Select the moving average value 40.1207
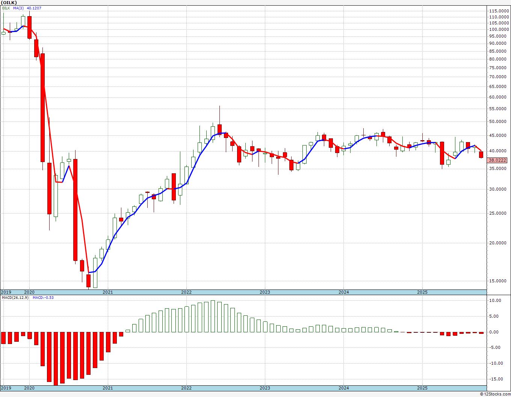Viewport: 511px width, 397px height. click(x=34, y=8)
